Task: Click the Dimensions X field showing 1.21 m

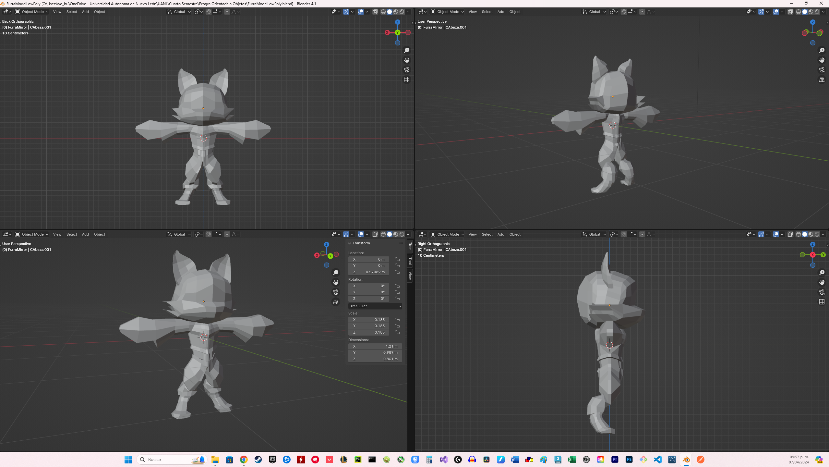Action: (x=375, y=346)
